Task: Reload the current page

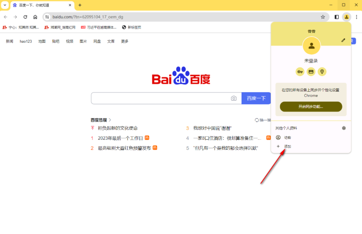Action: (x=25, y=17)
